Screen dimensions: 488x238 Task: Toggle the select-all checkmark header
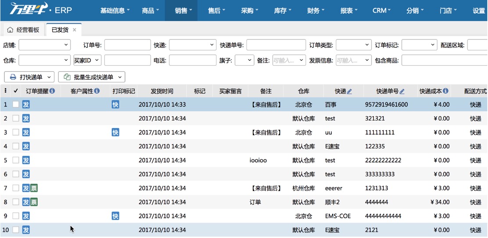click(15, 91)
